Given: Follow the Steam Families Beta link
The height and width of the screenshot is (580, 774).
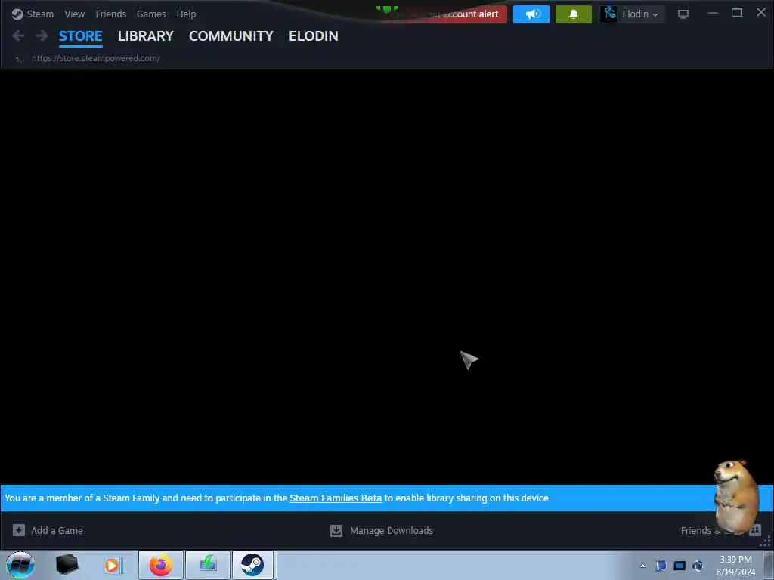Looking at the screenshot, I should [x=336, y=498].
